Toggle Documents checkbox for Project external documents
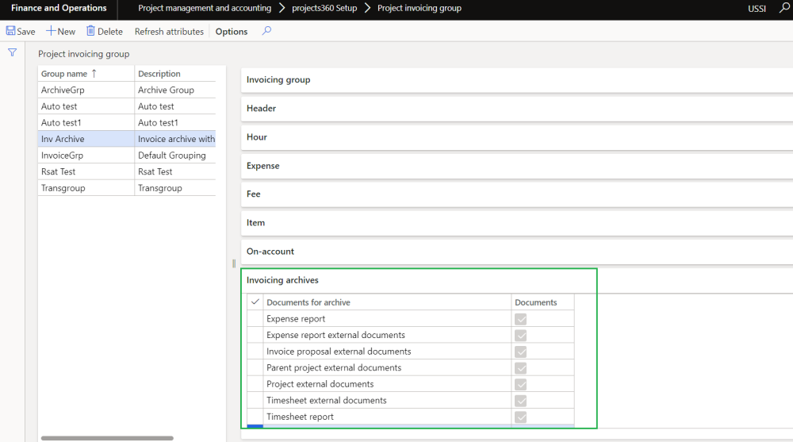The image size is (793, 442). point(521,384)
